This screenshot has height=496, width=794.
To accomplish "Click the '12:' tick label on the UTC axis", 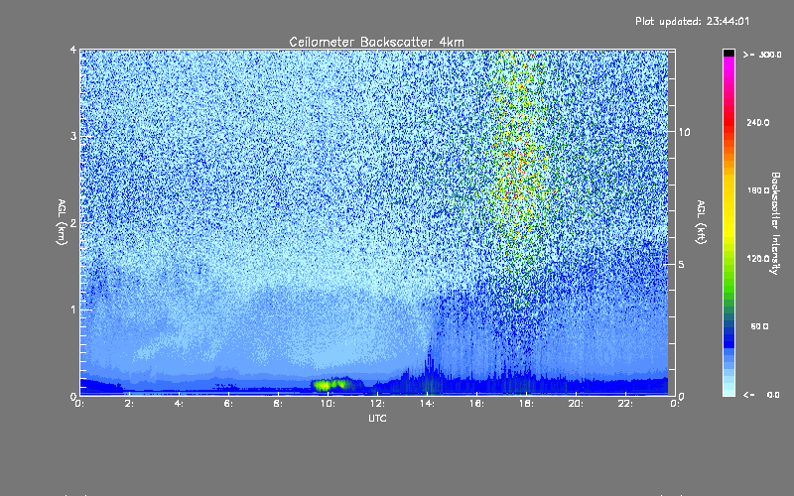I will tap(377, 404).
